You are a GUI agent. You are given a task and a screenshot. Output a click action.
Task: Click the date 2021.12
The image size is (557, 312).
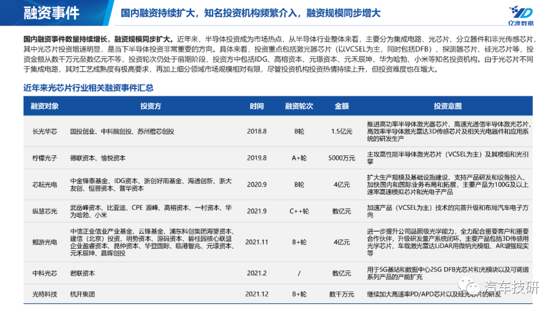coord(256,294)
